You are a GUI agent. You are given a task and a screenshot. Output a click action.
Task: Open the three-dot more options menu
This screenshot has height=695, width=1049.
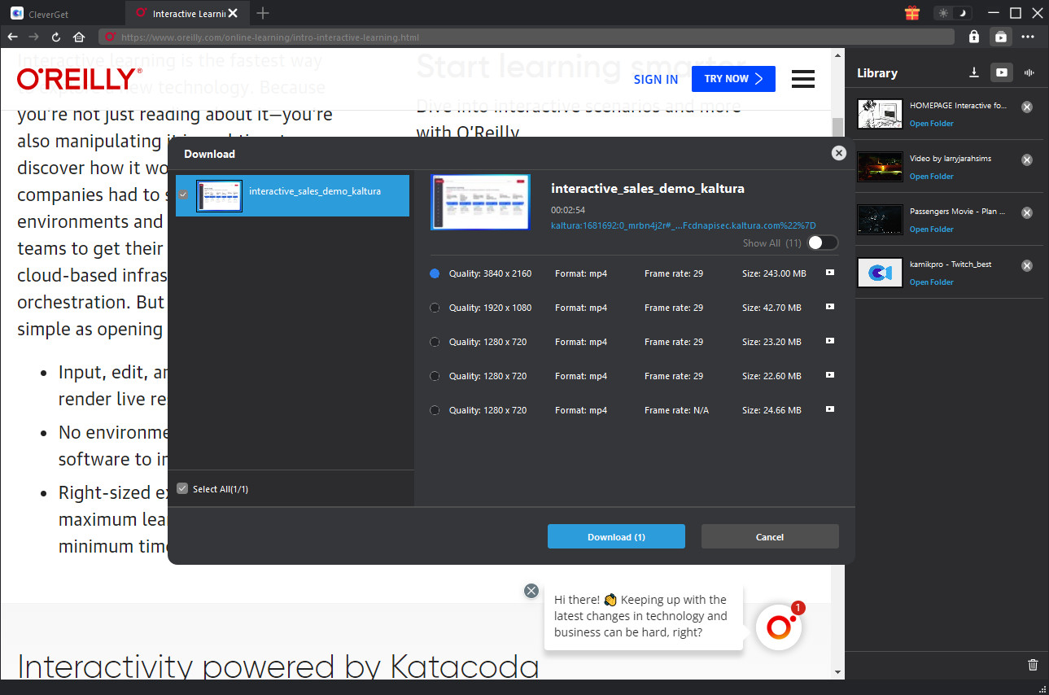point(1028,37)
